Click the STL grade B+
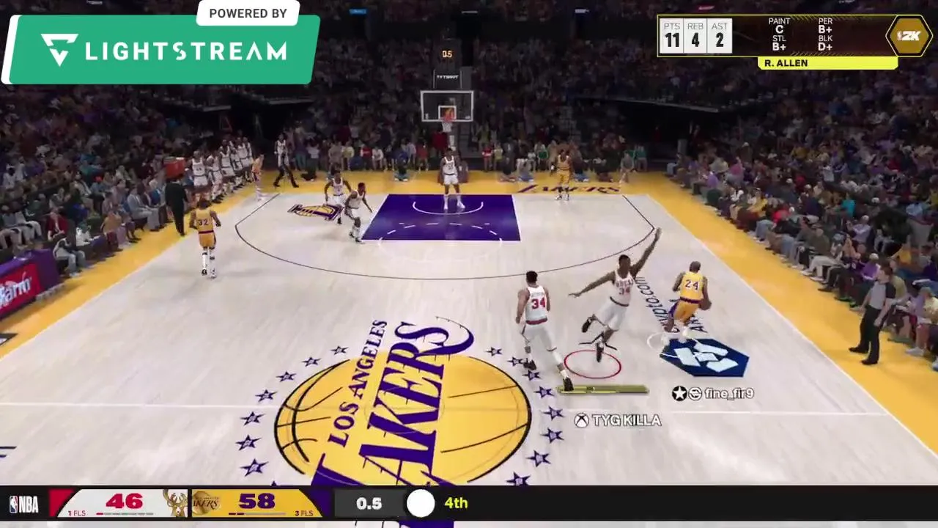This screenshot has width=938, height=528. (779, 47)
